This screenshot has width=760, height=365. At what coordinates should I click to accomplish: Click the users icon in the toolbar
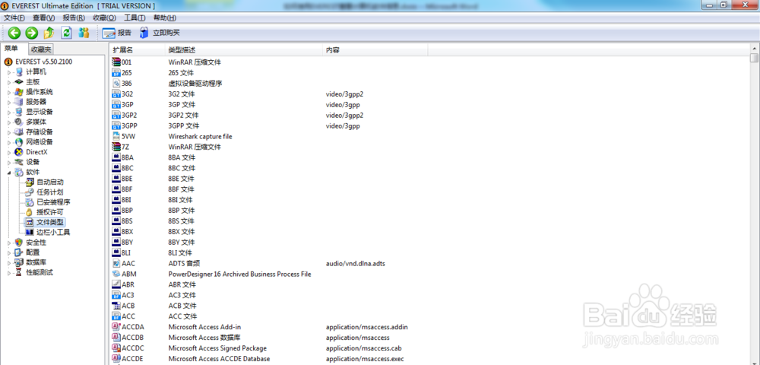click(84, 33)
